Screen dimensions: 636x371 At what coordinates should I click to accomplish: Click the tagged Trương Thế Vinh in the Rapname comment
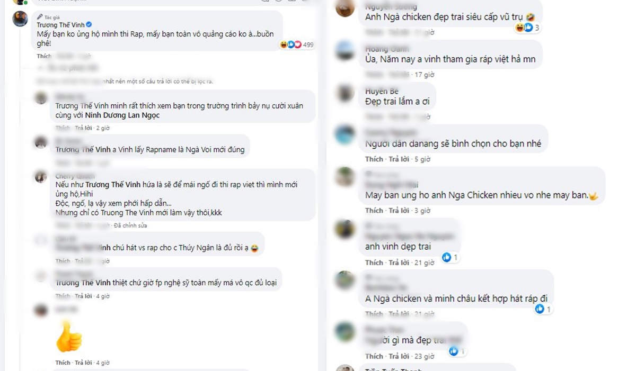tap(83, 150)
